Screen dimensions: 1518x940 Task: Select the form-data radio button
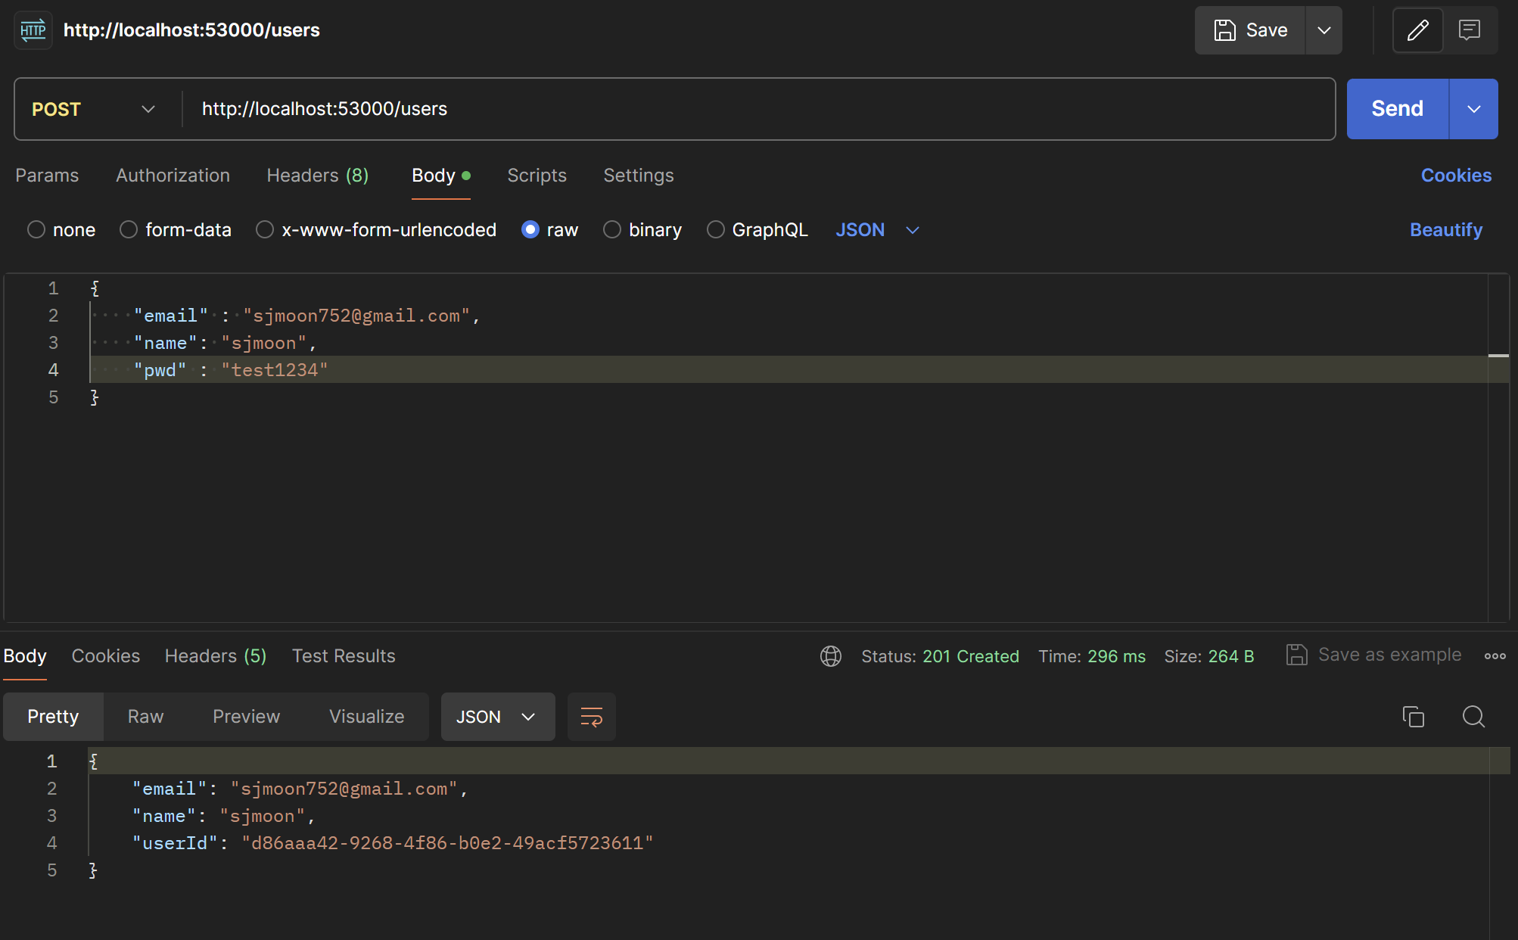point(129,229)
